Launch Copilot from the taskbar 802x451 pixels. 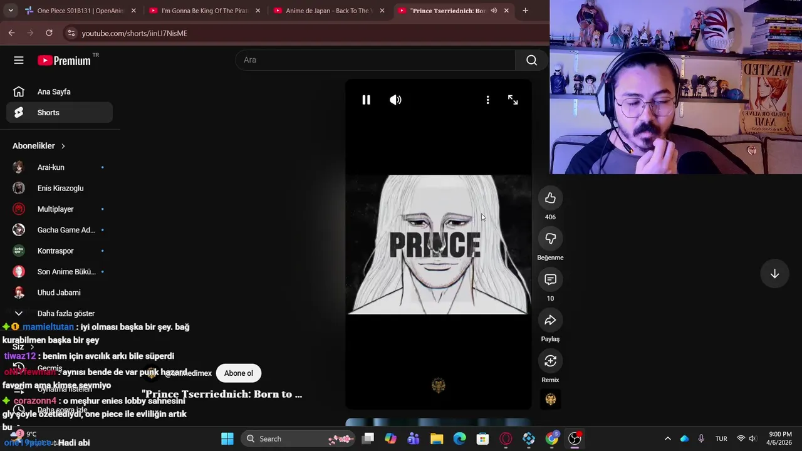(391, 438)
